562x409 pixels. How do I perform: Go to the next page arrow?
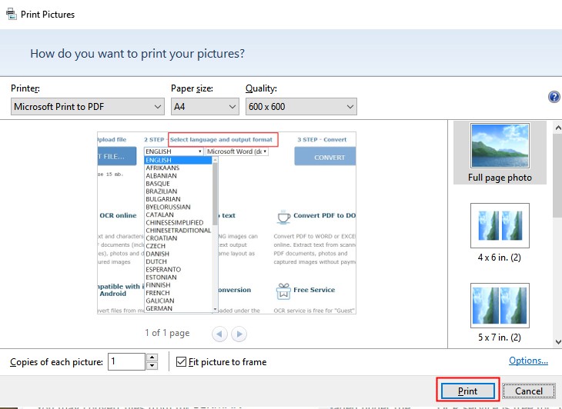pyautogui.click(x=239, y=334)
